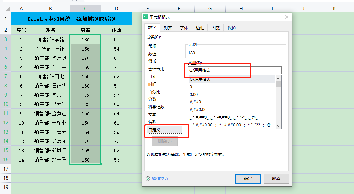The image size is (354, 194).
Task: Select column B header
Action: [x=50, y=9]
